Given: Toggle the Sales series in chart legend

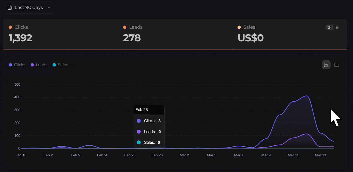Looking at the screenshot, I should 60,65.
